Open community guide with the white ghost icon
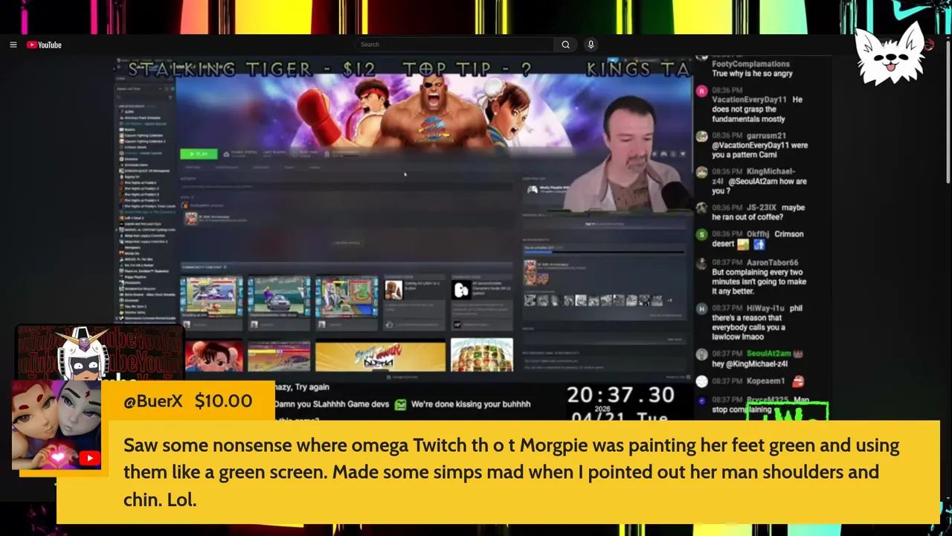The width and height of the screenshot is (952, 536). click(461, 290)
